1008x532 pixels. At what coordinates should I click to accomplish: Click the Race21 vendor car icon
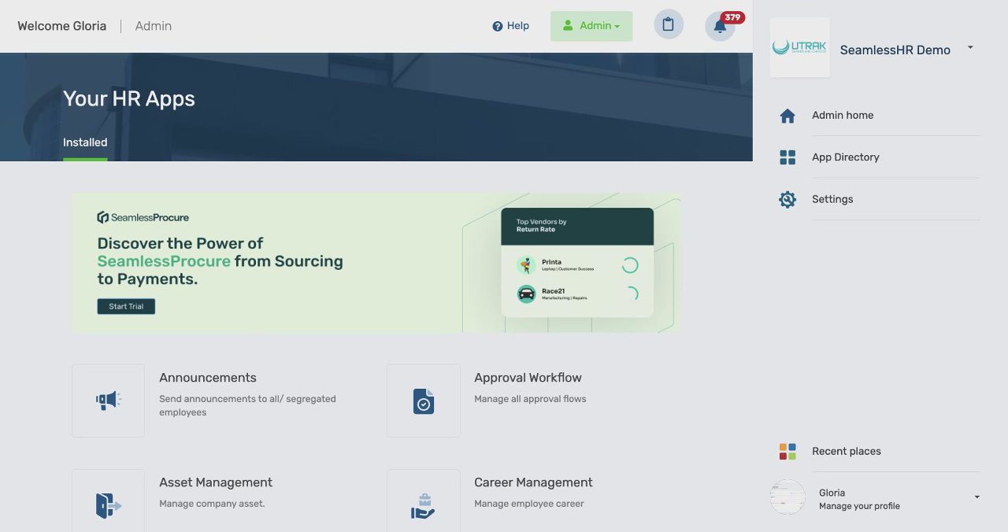pyautogui.click(x=526, y=294)
